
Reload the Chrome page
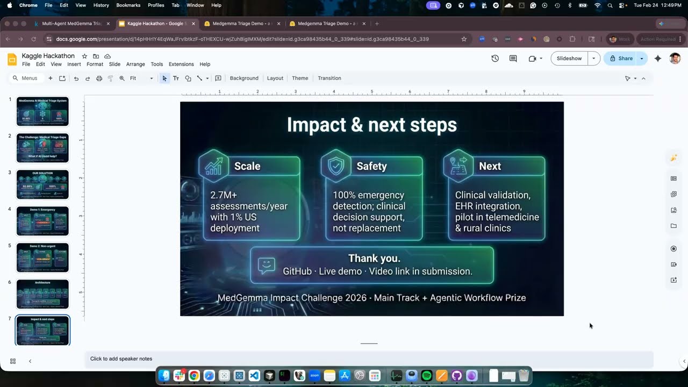click(x=33, y=39)
